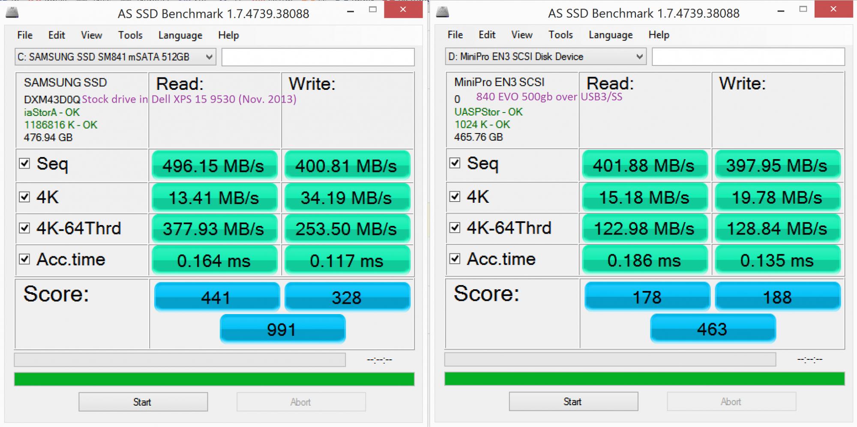The width and height of the screenshot is (857, 427).
Task: Click 4K write result 34.19 MB/s
Action: coord(348,197)
